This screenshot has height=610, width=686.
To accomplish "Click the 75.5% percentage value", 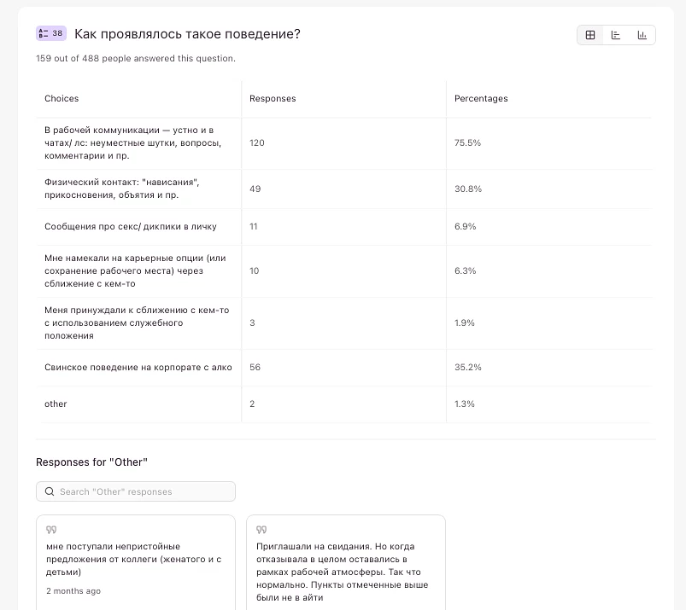I will click(467, 143).
